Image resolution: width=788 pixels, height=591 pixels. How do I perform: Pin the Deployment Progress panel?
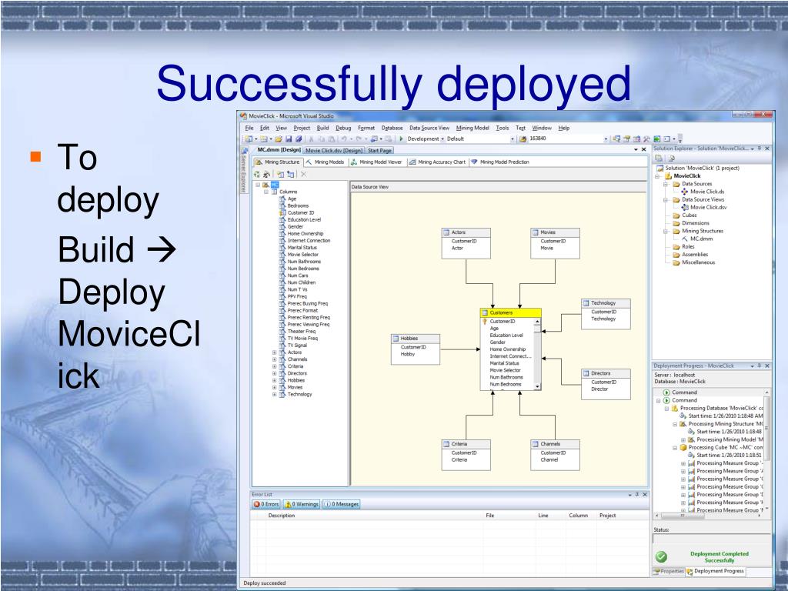tap(760, 366)
